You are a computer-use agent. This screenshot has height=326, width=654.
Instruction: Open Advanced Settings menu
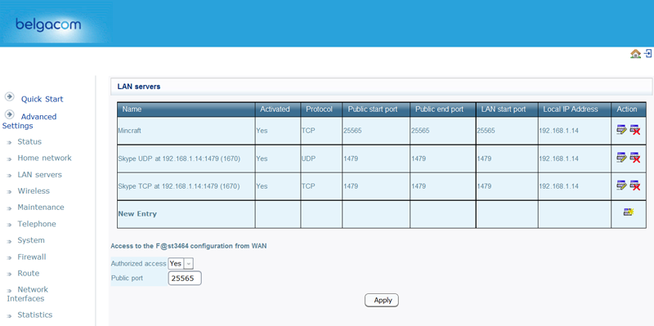click(29, 121)
